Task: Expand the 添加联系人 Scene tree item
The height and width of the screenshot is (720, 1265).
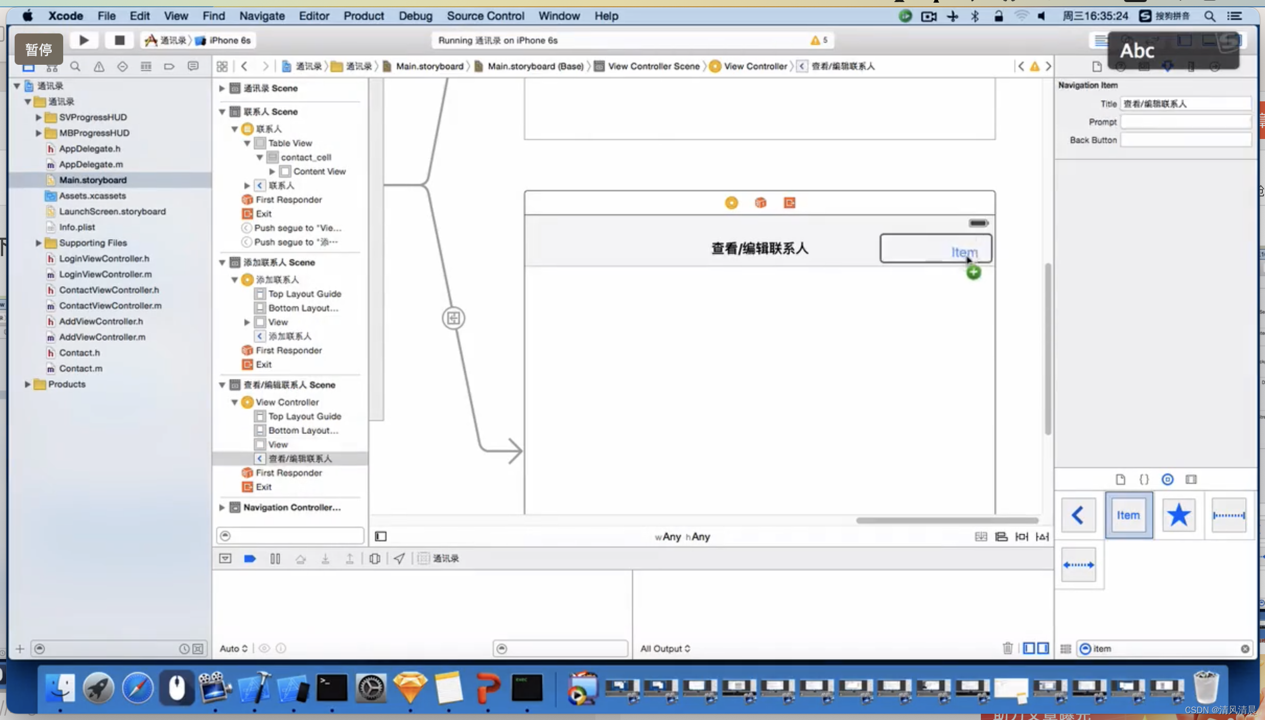Action: point(221,262)
